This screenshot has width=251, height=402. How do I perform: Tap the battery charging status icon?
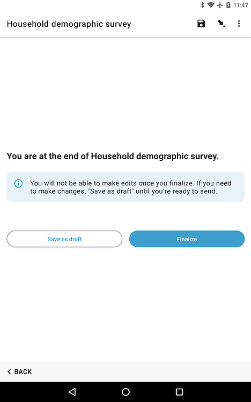(228, 5)
